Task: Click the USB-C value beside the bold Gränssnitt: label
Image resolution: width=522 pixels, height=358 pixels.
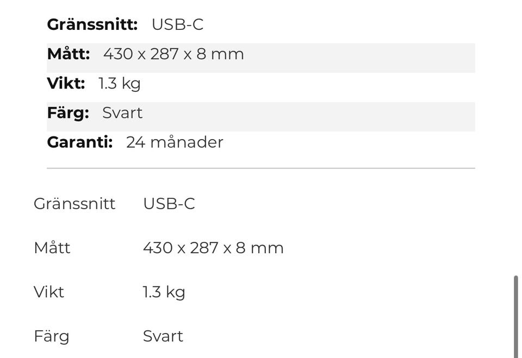Action: click(x=177, y=24)
